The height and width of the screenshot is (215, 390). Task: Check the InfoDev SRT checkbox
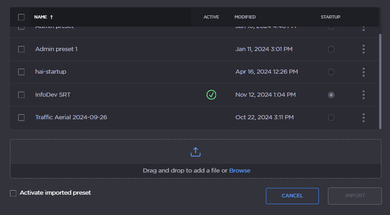21,95
